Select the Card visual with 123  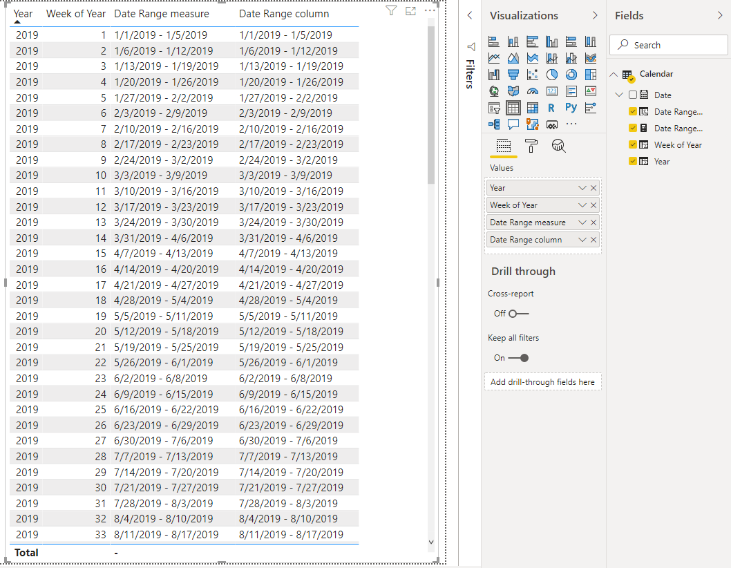click(x=552, y=91)
